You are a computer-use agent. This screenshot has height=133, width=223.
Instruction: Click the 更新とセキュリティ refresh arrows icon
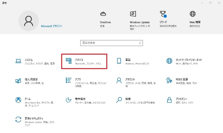coord(18,119)
